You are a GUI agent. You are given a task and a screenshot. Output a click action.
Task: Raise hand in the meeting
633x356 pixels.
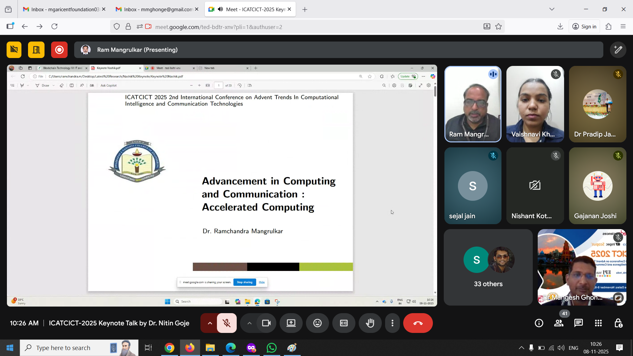tap(370, 323)
